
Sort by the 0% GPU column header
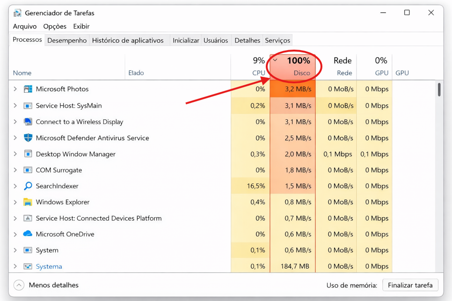point(374,66)
